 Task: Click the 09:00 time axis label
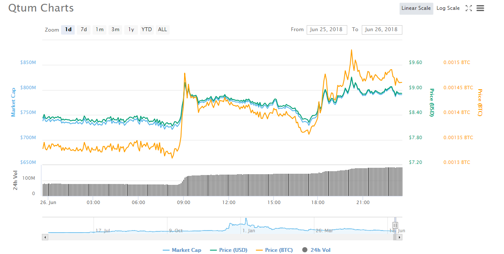tap(184, 203)
